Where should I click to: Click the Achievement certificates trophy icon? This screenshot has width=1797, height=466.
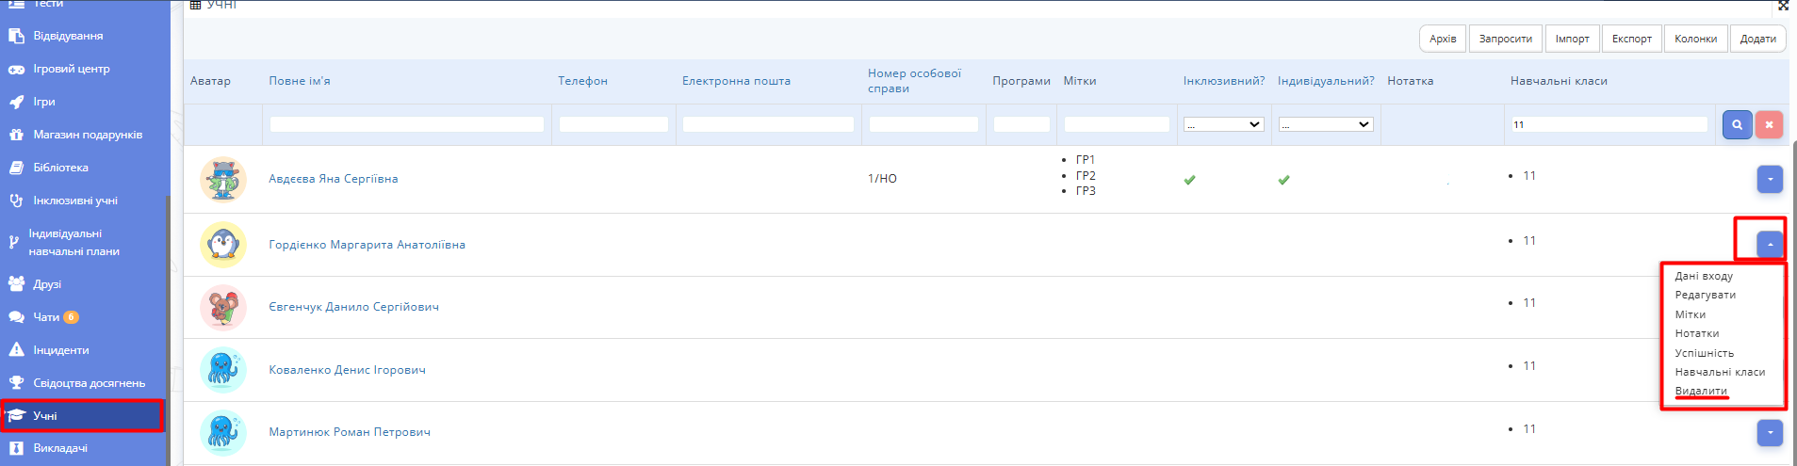point(16,383)
